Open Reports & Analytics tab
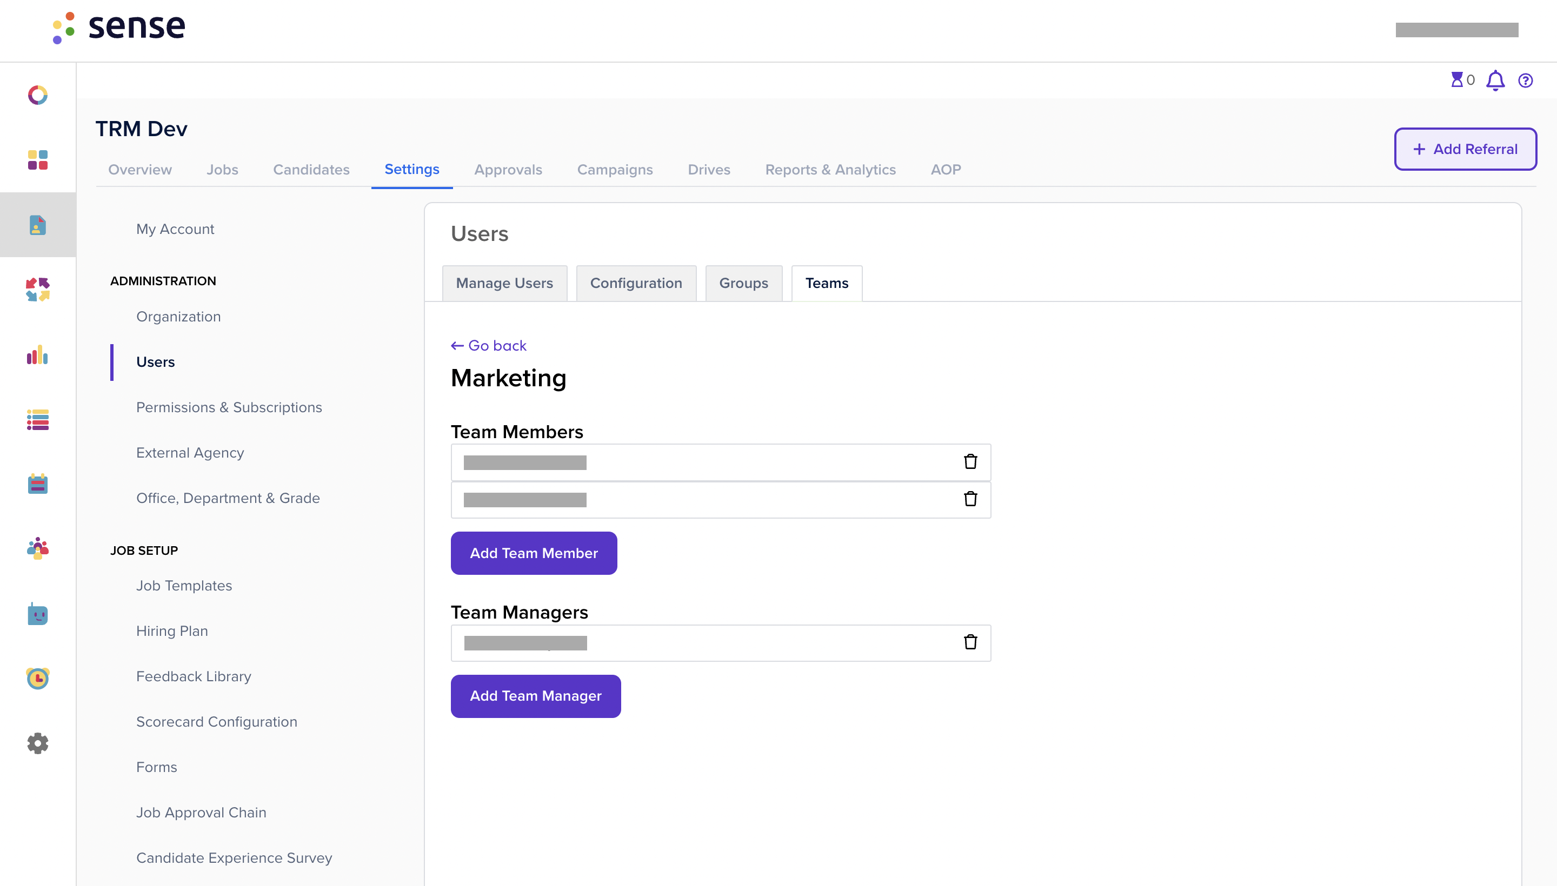The width and height of the screenshot is (1557, 886). pos(830,170)
